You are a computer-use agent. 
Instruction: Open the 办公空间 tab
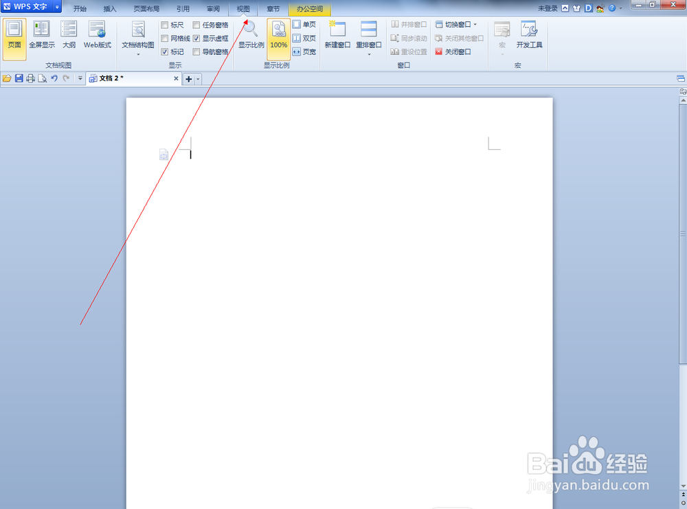[x=310, y=9]
